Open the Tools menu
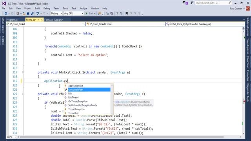This screenshot has height=141, width=251. [x=65, y=8]
